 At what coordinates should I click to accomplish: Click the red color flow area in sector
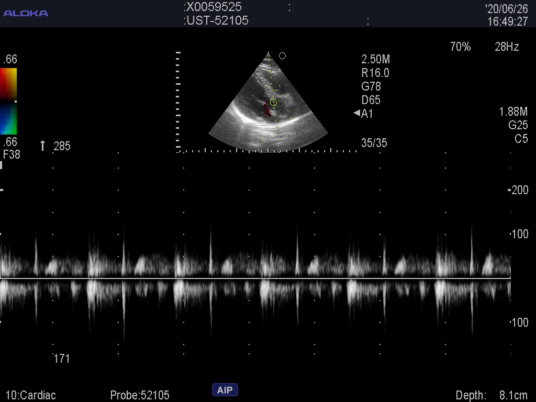(266, 110)
